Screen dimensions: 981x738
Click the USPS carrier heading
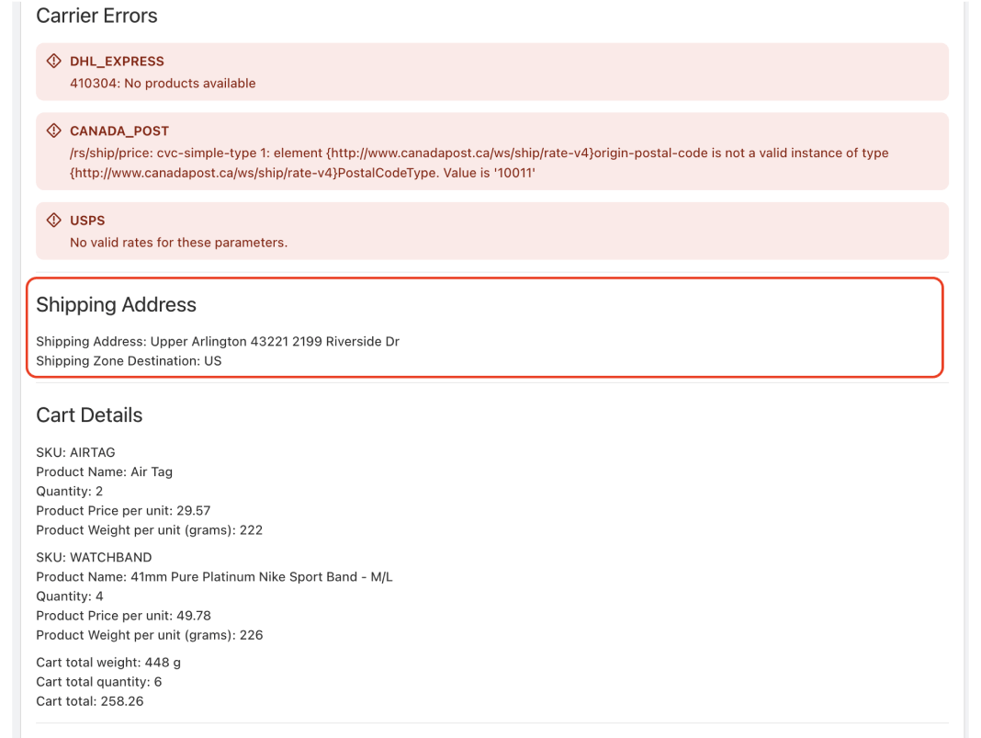click(87, 221)
